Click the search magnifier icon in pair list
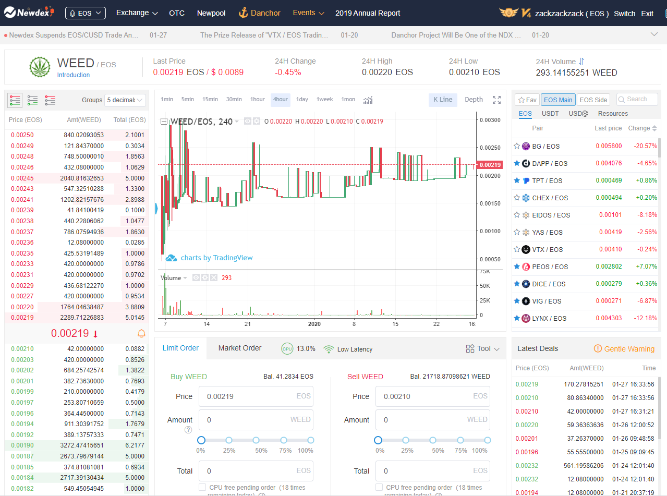Viewport: 667px width, 496px height. point(622,99)
